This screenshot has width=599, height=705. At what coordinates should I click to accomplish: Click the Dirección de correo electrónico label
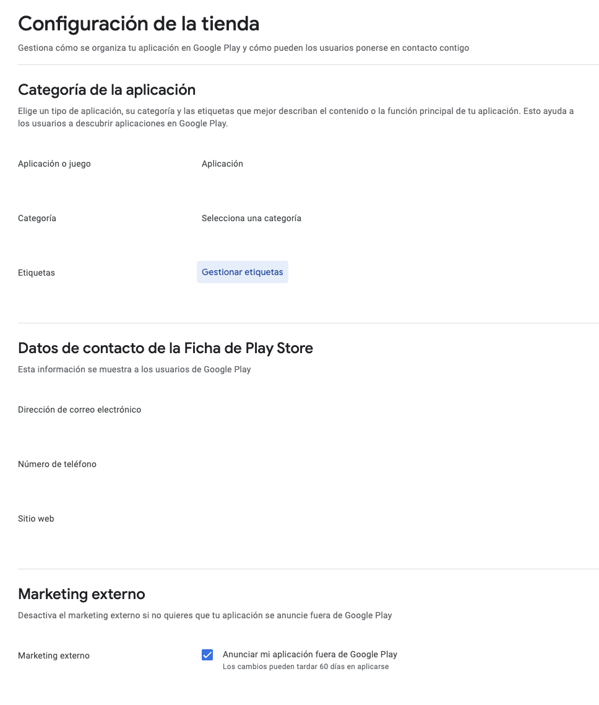(x=79, y=409)
